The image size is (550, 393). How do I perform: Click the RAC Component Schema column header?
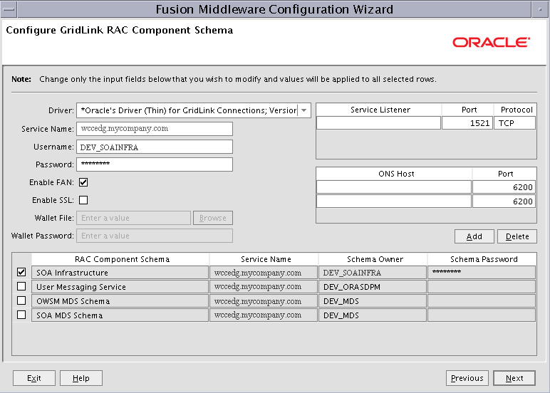[x=120, y=259]
